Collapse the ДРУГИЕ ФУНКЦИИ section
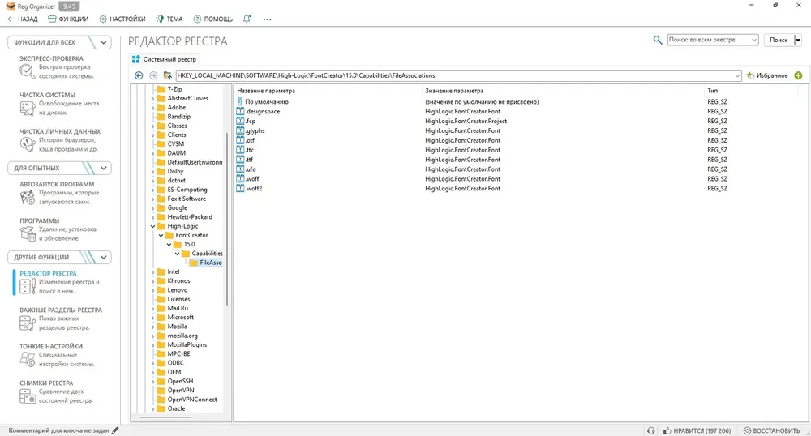Image resolution: width=811 pixels, height=436 pixels. 104,257
